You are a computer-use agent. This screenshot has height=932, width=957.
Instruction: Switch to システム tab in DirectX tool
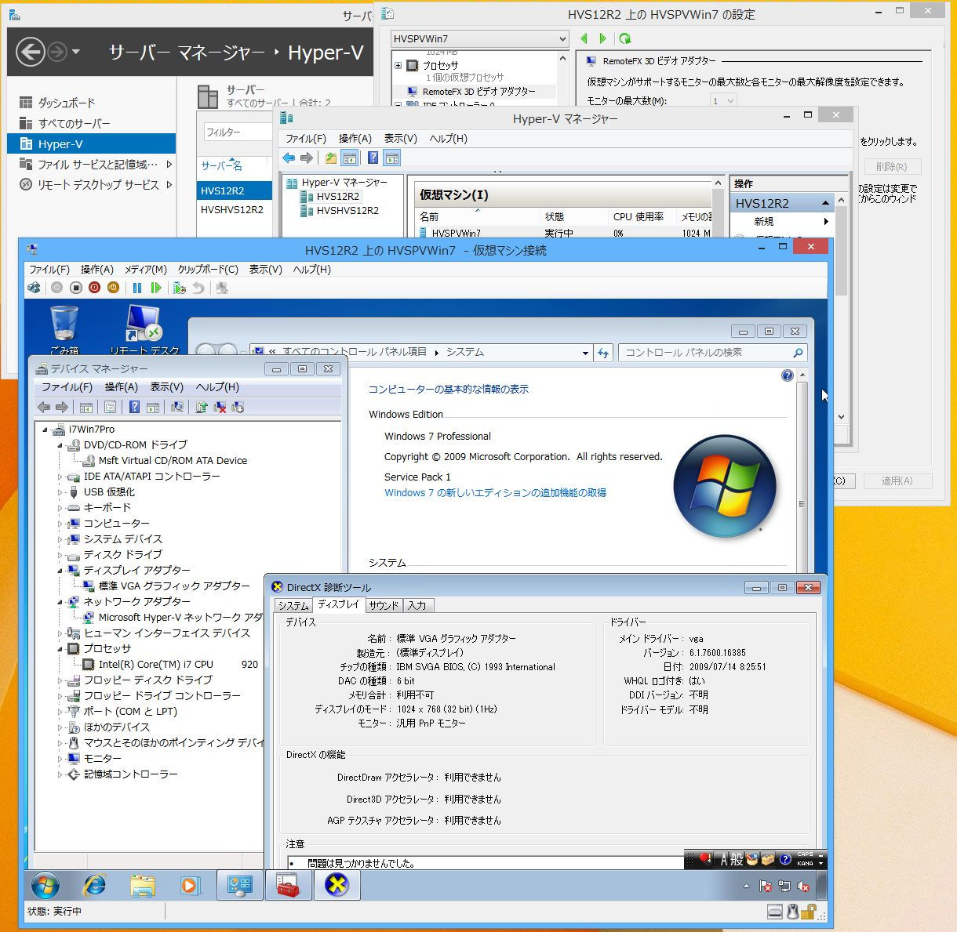click(293, 605)
